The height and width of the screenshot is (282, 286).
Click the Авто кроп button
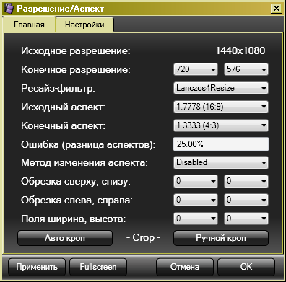click(x=65, y=238)
